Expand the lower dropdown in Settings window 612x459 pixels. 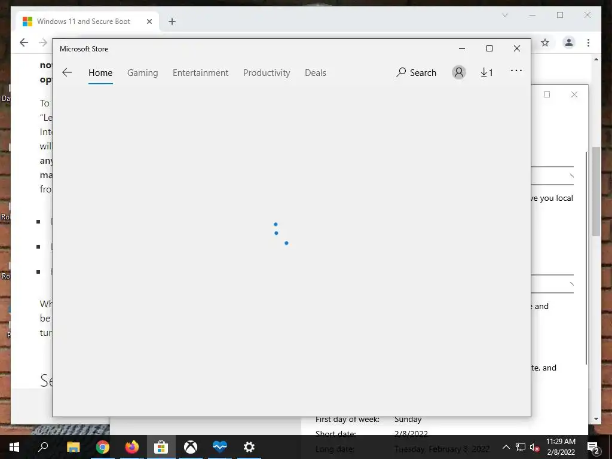coord(552,284)
